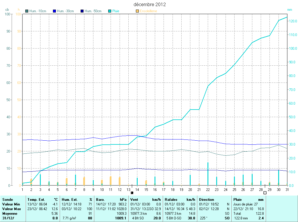Click the Hum. -50cm legend dark blue square
298x222 pixels.
(82, 11)
